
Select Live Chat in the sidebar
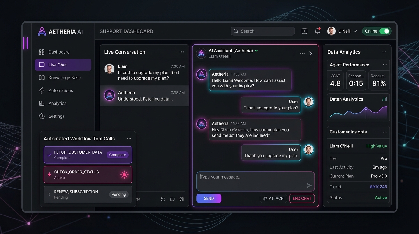[63, 65]
